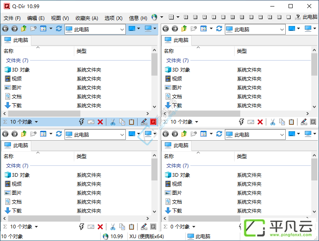This screenshot has width=319, height=241.
Task: Go up one folder in top-left pane
Action: [24, 28]
